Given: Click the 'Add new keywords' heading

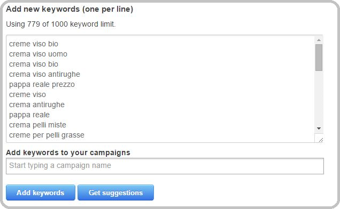Looking at the screenshot, I should click(69, 9).
